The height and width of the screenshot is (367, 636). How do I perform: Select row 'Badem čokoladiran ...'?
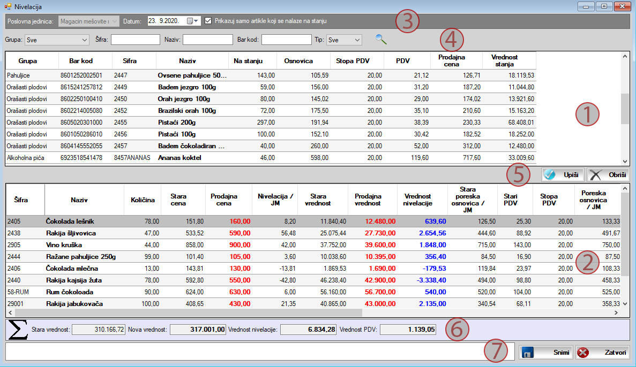click(x=271, y=146)
